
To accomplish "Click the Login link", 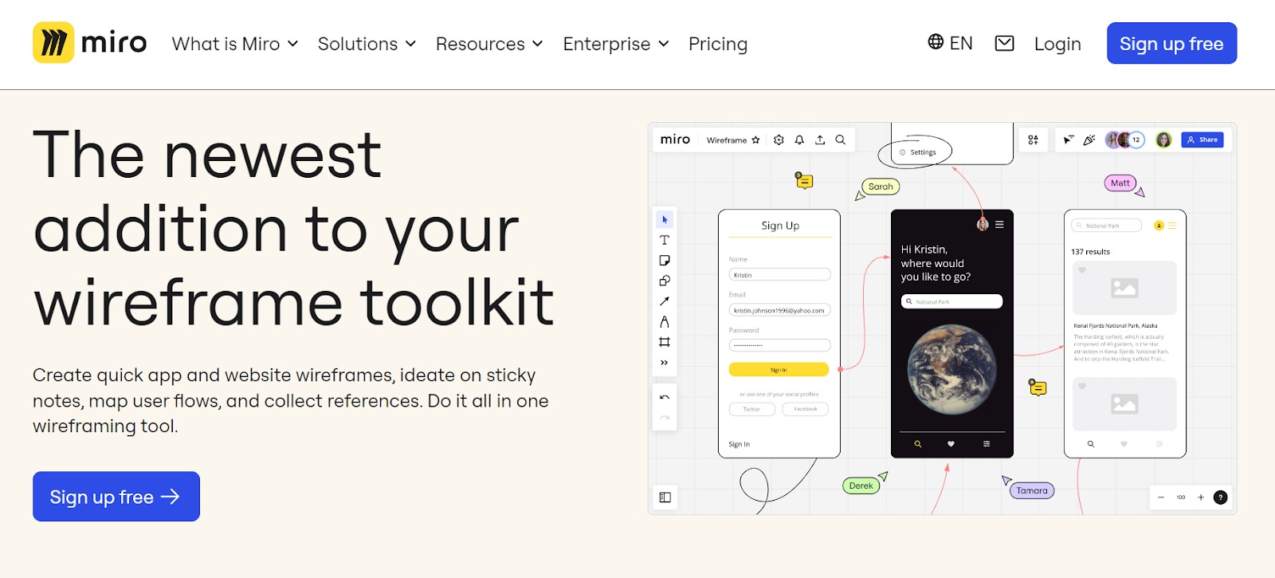I will coord(1057,44).
